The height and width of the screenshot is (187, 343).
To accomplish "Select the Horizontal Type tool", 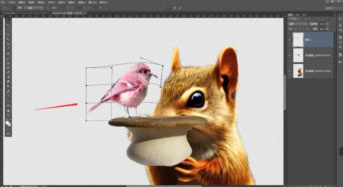I will [8, 96].
